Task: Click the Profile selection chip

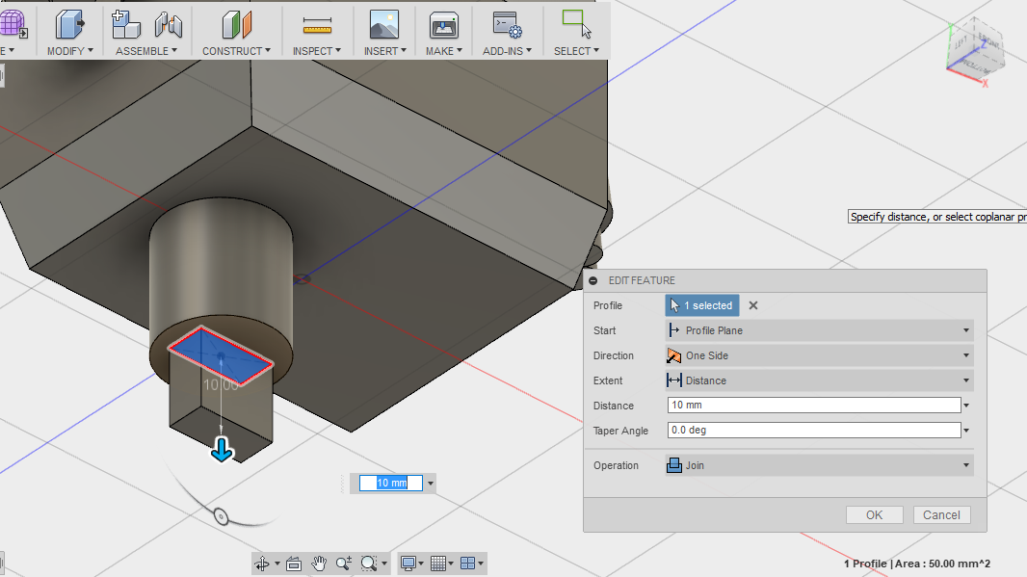Action: [701, 305]
